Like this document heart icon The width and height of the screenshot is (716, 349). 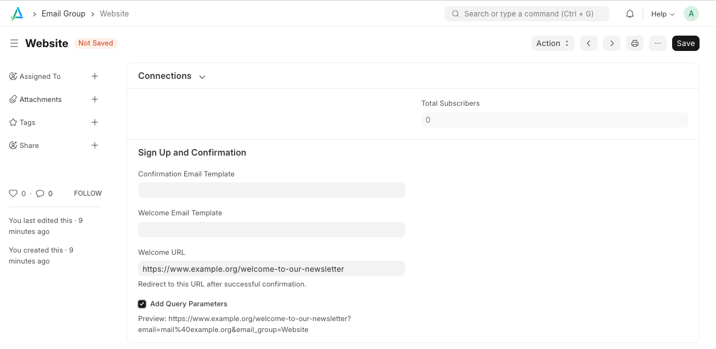(13, 193)
